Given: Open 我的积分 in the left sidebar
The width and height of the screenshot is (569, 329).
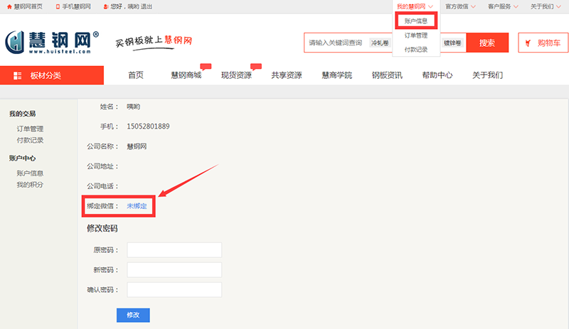Looking at the screenshot, I should click(x=30, y=185).
